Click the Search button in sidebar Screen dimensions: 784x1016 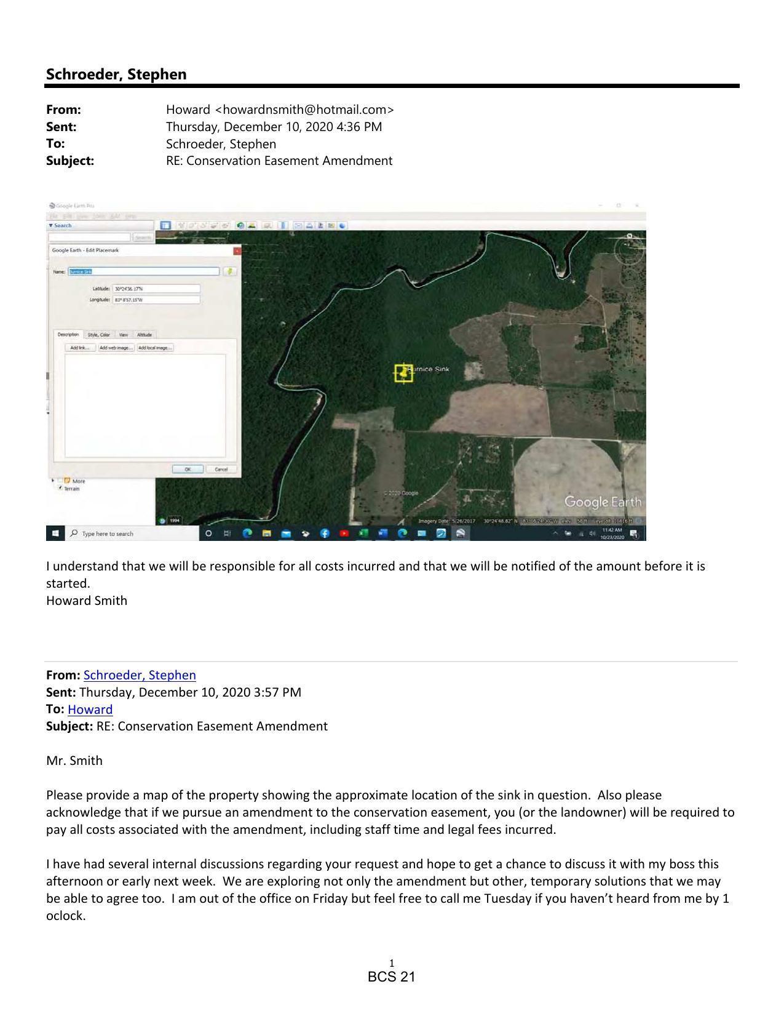(143, 237)
